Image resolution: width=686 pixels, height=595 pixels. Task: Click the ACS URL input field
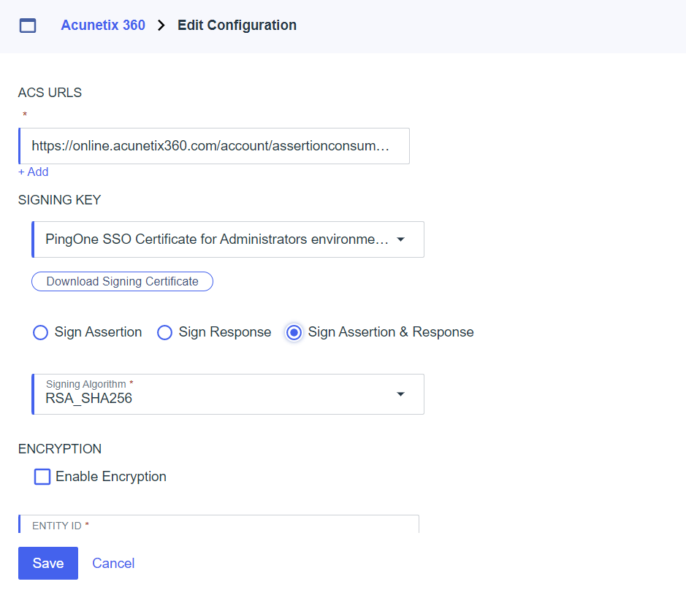pyautogui.click(x=214, y=146)
